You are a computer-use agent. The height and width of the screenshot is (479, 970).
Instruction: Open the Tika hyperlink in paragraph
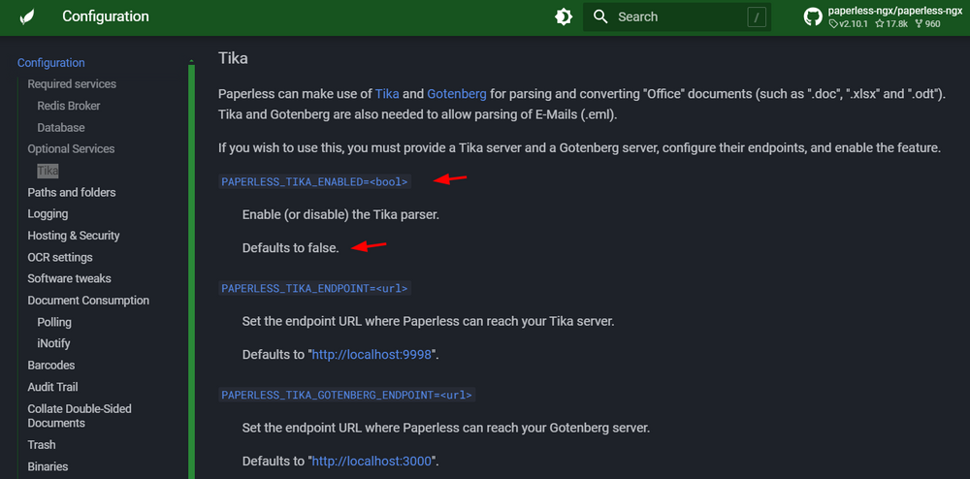click(x=387, y=95)
